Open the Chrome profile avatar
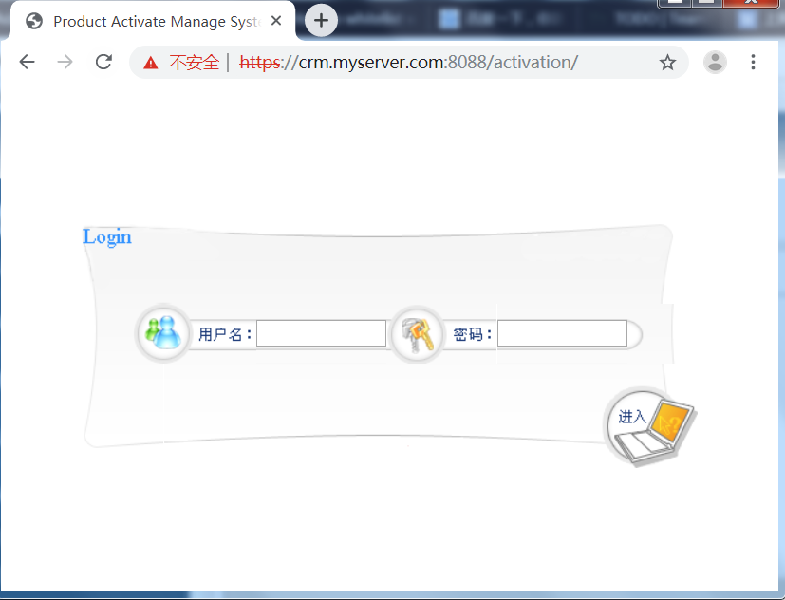The width and height of the screenshot is (785, 600). [x=715, y=62]
